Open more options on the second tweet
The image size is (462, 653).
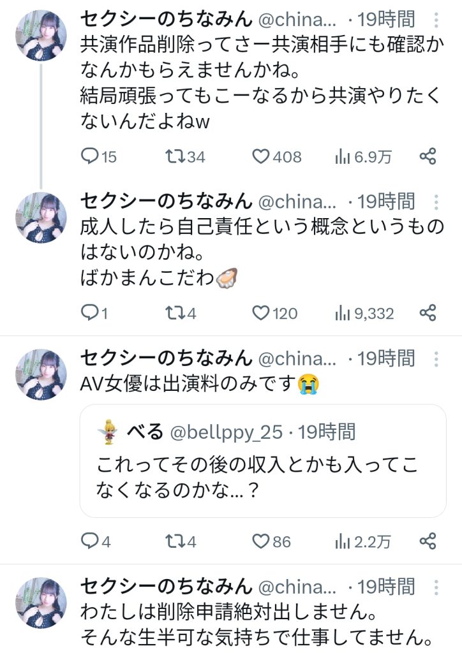pyautogui.click(x=436, y=202)
